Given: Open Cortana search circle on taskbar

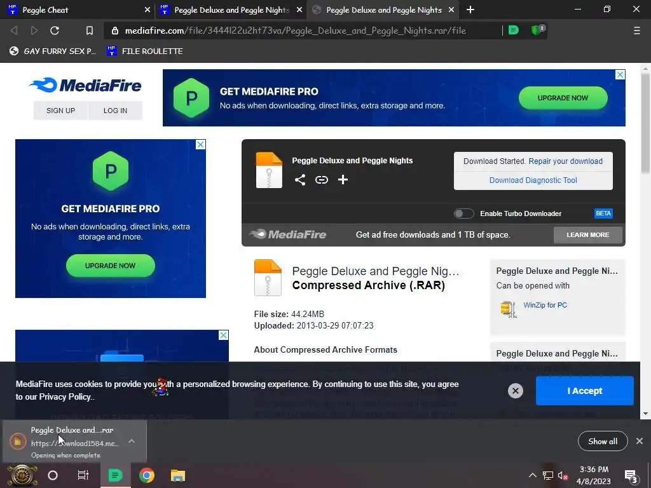Looking at the screenshot, I should click(x=53, y=475).
